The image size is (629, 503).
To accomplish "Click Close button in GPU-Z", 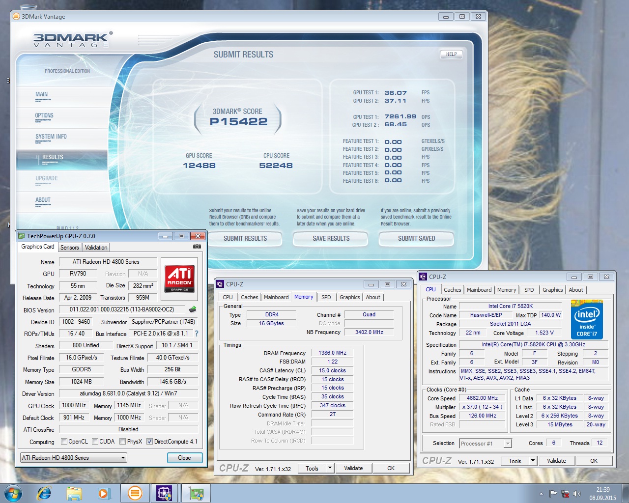I will point(184,458).
